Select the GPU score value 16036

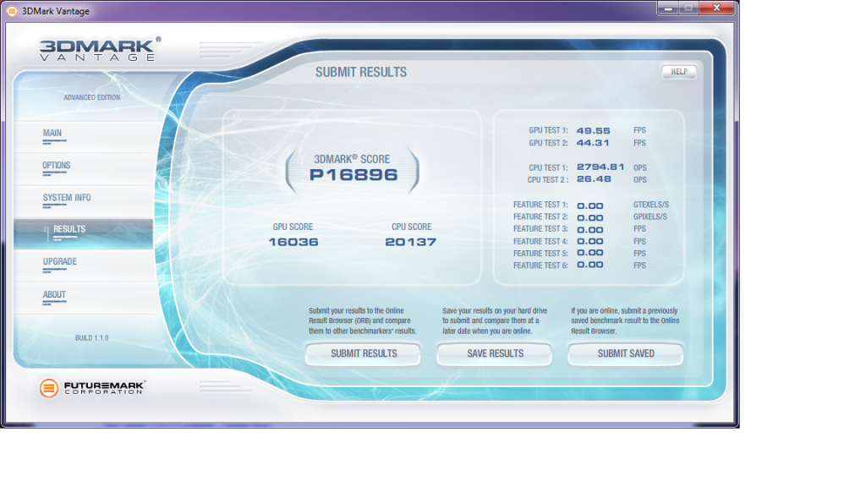click(x=293, y=242)
